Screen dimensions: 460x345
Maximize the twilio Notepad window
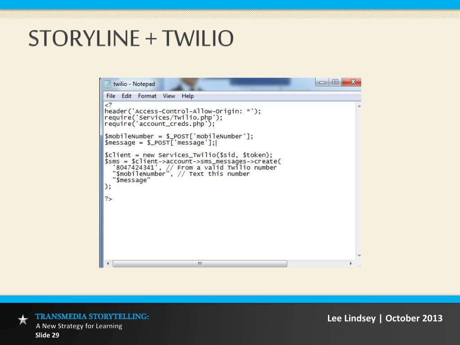point(335,82)
